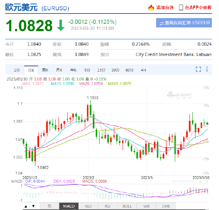Click the phone icon for APP viewing
The height and width of the screenshot is (210, 219).
coord(181,8)
